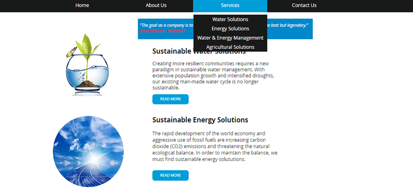Choose Energy Solutions in the submenu
413x192 pixels.
230,28
